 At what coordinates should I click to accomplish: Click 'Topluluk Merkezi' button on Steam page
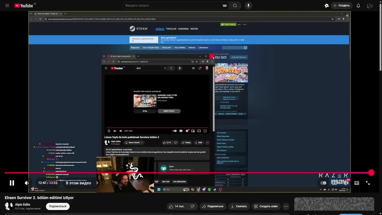coord(239,57)
